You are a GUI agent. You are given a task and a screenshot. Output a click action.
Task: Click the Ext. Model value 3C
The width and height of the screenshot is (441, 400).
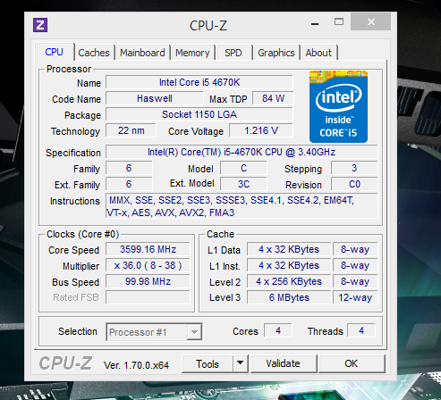(243, 184)
